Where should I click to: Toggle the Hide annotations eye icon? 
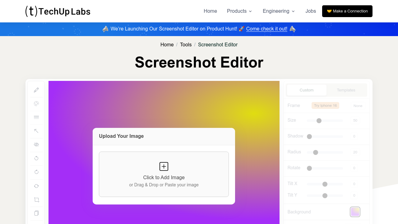pos(36,144)
